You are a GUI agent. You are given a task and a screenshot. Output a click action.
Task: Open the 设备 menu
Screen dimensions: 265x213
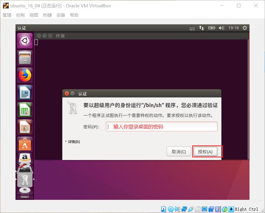point(61,15)
